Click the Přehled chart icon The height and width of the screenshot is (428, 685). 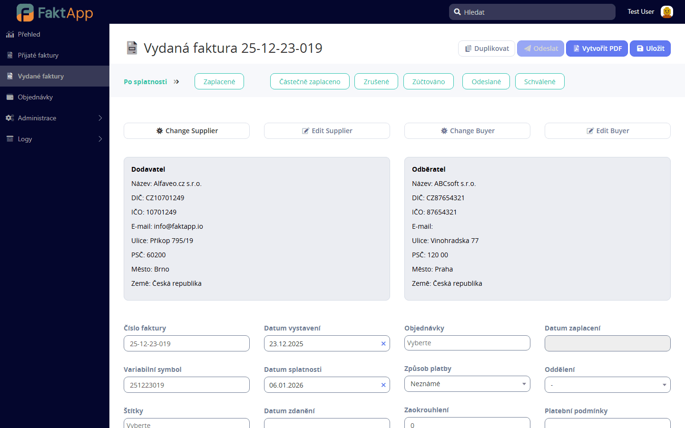tap(10, 34)
